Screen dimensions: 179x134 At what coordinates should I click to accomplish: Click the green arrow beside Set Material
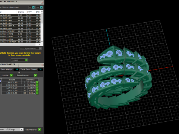tap(40, 130)
